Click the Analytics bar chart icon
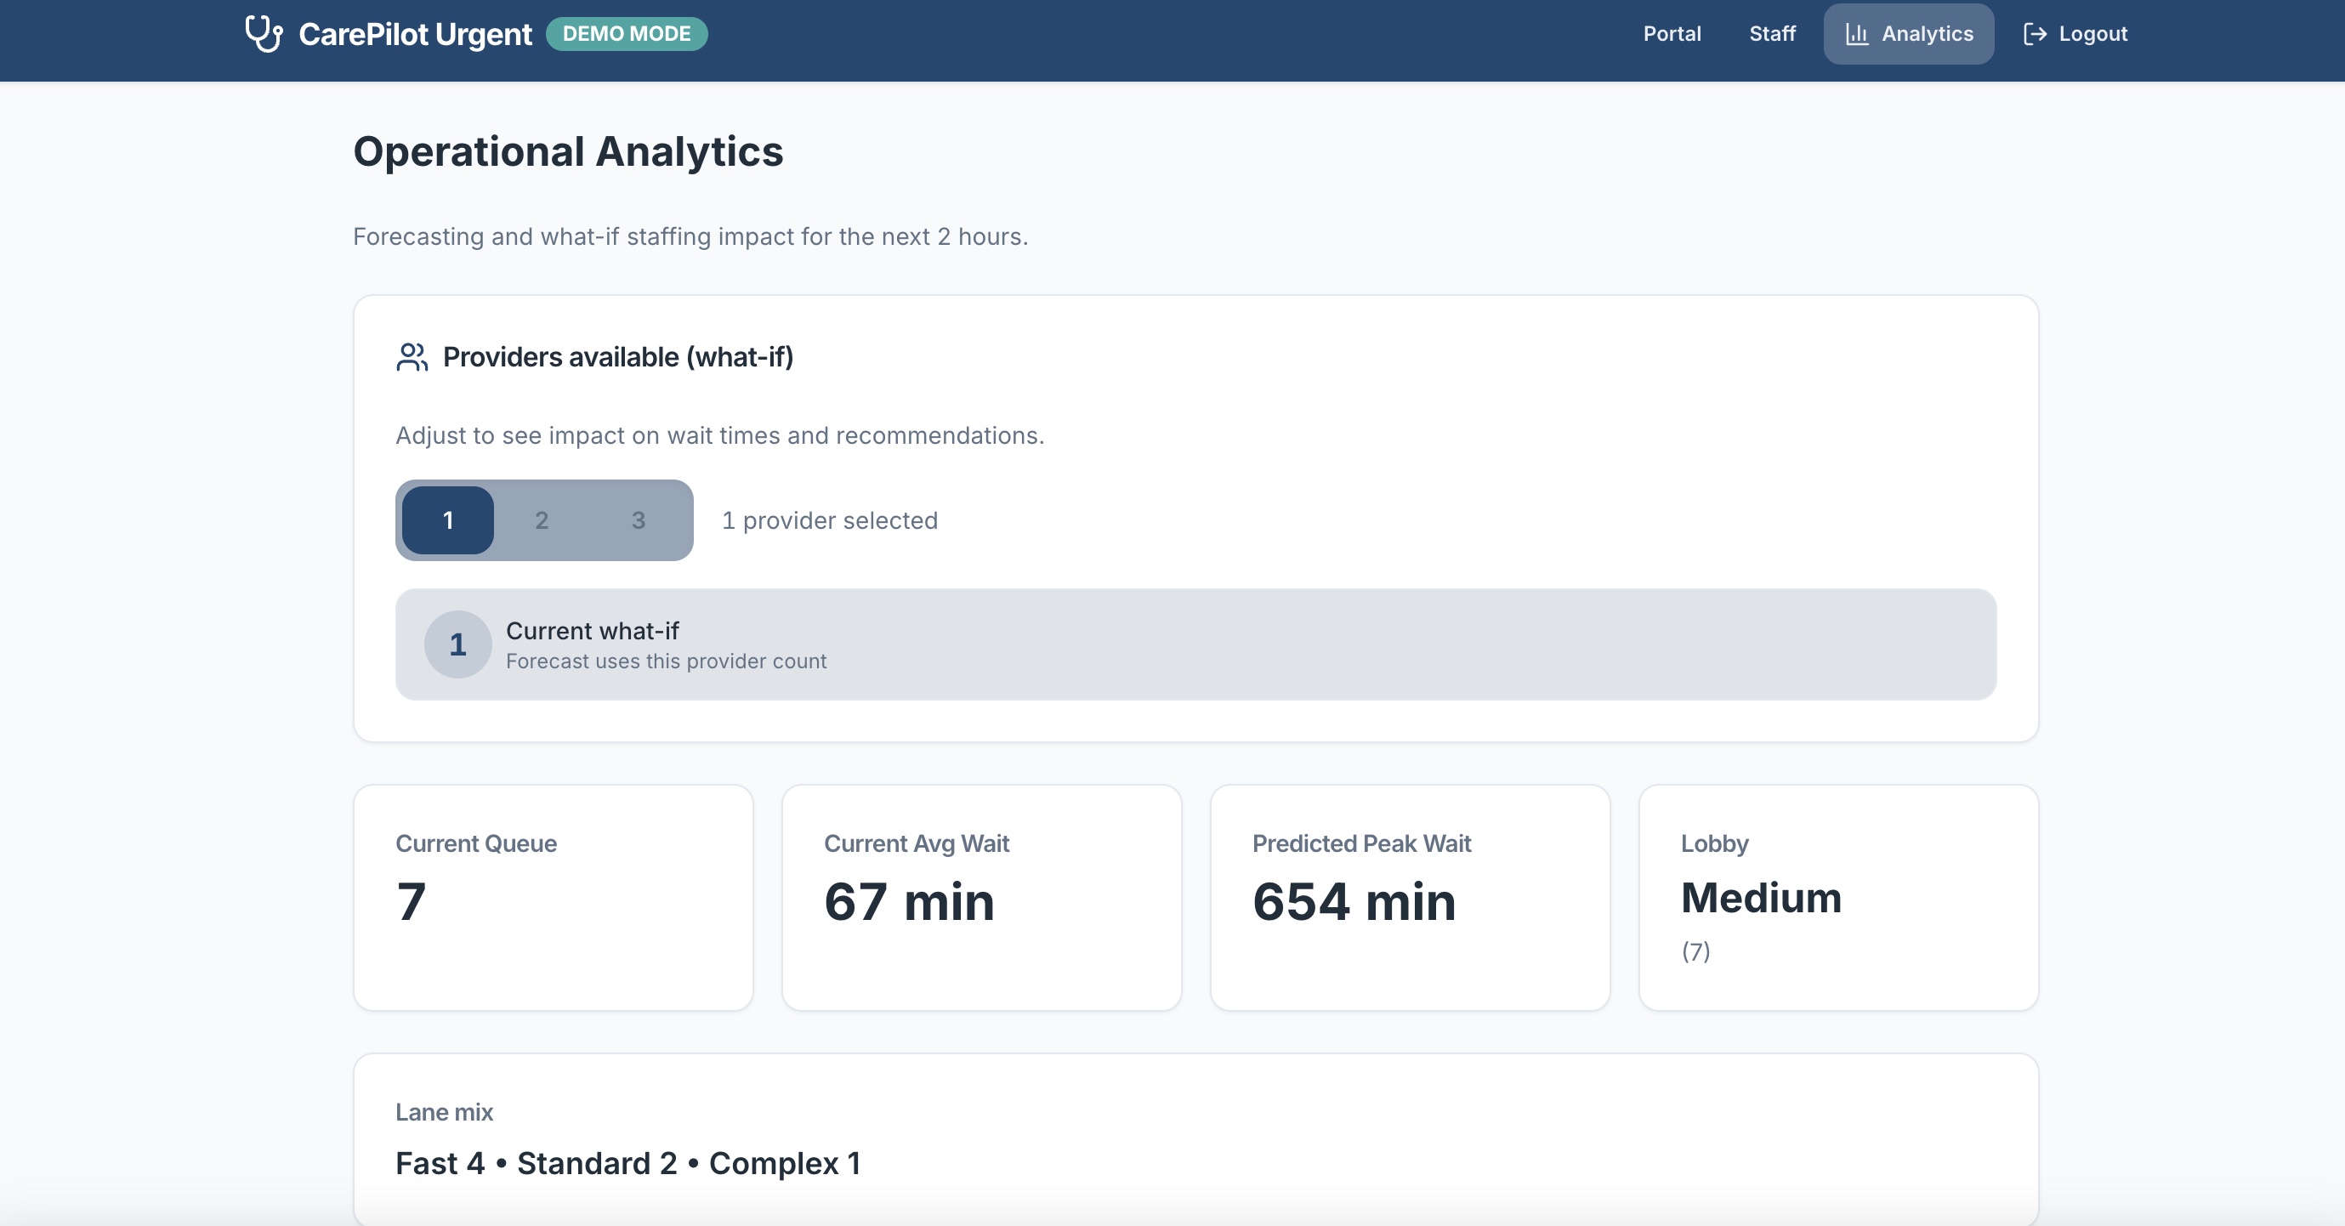The width and height of the screenshot is (2345, 1226). point(1856,34)
